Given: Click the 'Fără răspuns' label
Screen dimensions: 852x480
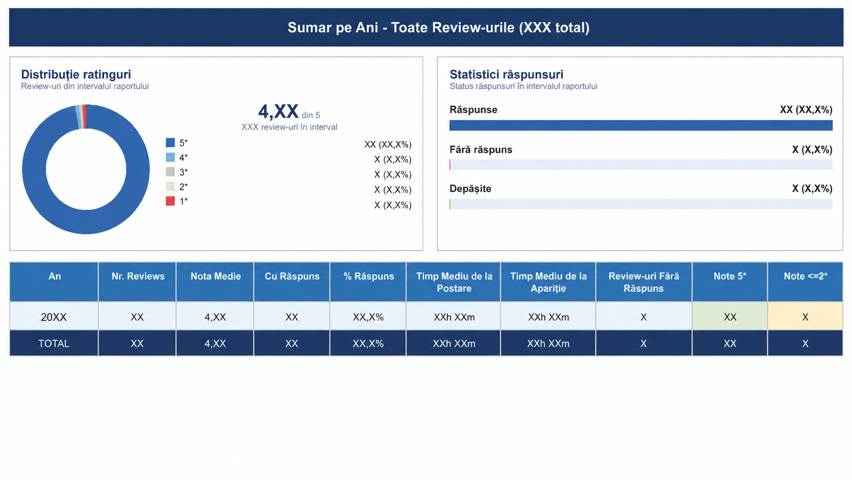Looking at the screenshot, I should click(481, 149).
